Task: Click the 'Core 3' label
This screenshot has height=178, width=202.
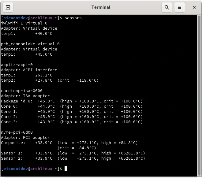Action: pyautogui.click(x=9, y=122)
